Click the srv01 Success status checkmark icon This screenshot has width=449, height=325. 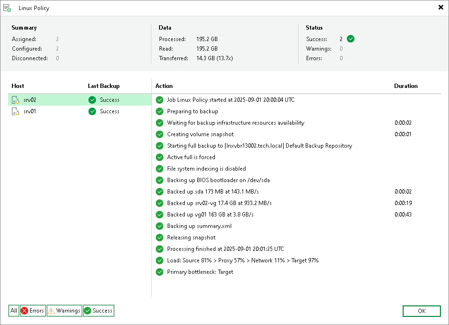coord(92,111)
